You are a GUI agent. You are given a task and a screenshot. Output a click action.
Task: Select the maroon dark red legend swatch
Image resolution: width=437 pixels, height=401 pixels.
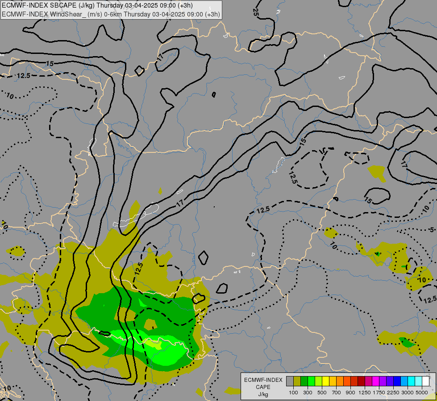coord(362,381)
